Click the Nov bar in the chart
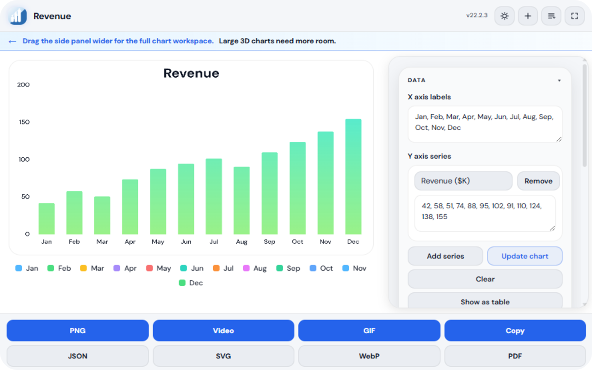 pyautogui.click(x=325, y=183)
